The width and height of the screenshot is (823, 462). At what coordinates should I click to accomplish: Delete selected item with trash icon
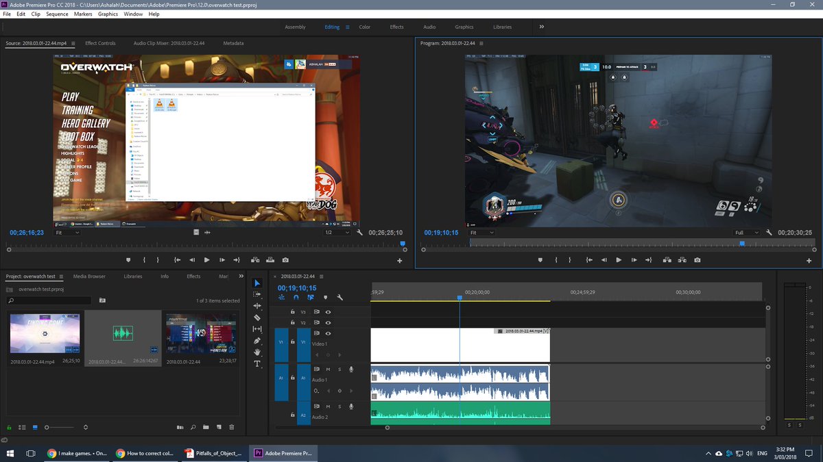point(232,427)
